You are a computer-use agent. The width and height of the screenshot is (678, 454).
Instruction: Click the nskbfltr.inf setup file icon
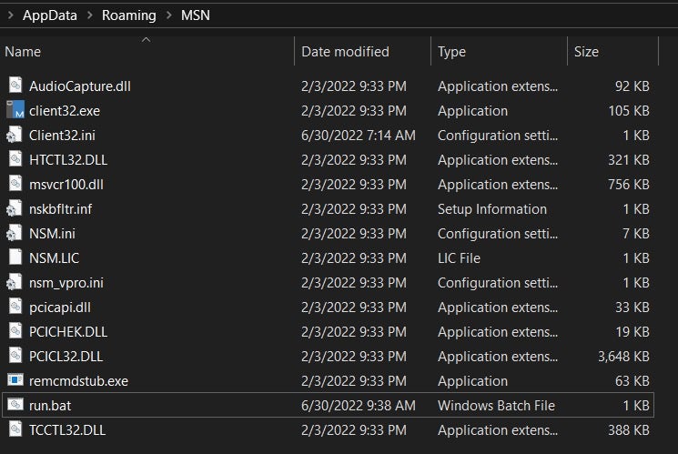[x=15, y=208]
